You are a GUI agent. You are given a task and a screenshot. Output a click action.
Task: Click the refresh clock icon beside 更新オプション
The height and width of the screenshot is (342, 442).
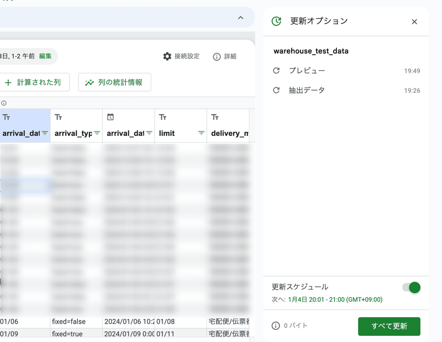(276, 21)
